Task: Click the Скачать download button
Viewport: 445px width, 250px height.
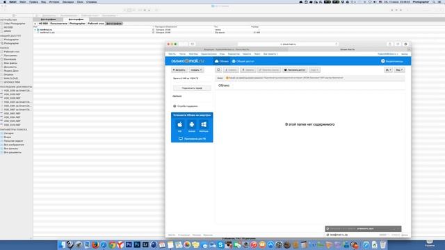Action: click(231, 69)
